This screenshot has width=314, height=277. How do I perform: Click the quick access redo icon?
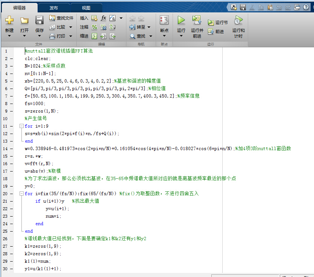288,8
